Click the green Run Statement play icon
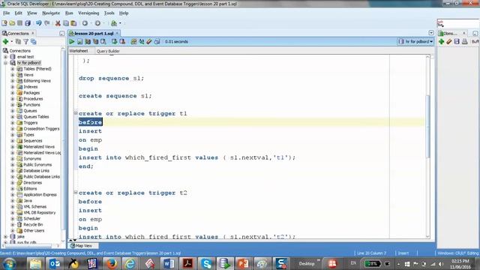The width and height of the screenshot is (480, 270). click(72, 42)
